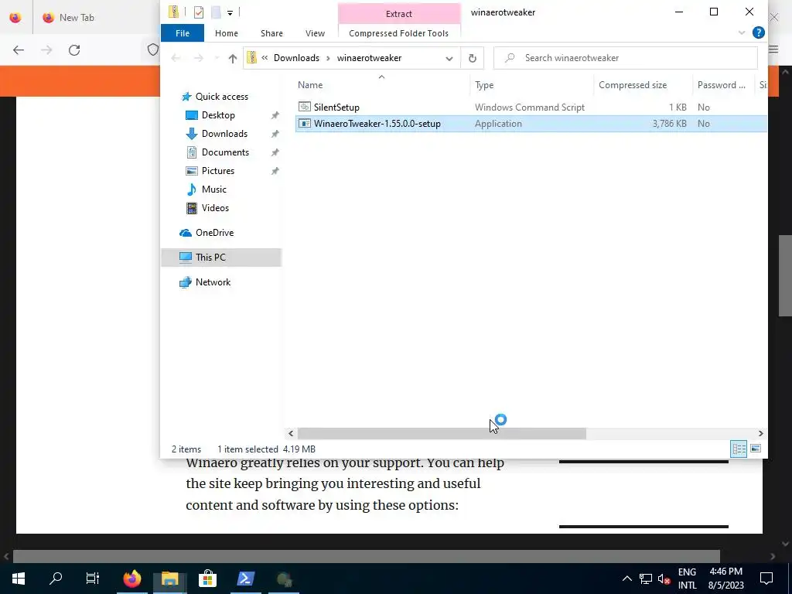Open Quick access in navigation pane

[222, 97]
